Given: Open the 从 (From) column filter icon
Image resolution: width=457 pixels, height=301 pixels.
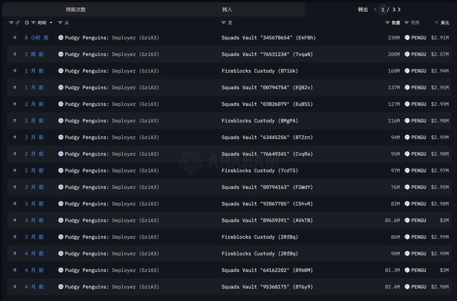Looking at the screenshot, I should pyautogui.click(x=60, y=23).
